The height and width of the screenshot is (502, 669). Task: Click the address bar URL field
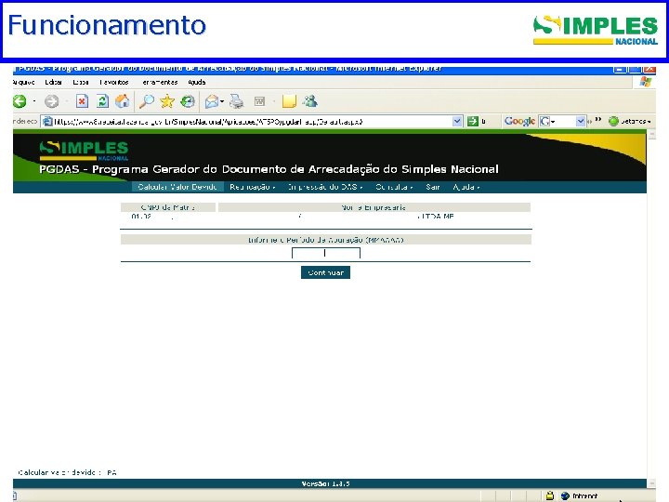click(x=252, y=122)
